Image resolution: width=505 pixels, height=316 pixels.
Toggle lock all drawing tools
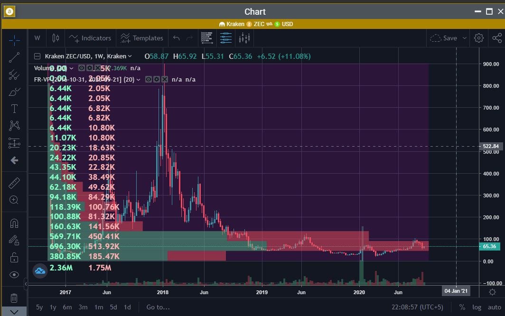(x=14, y=257)
